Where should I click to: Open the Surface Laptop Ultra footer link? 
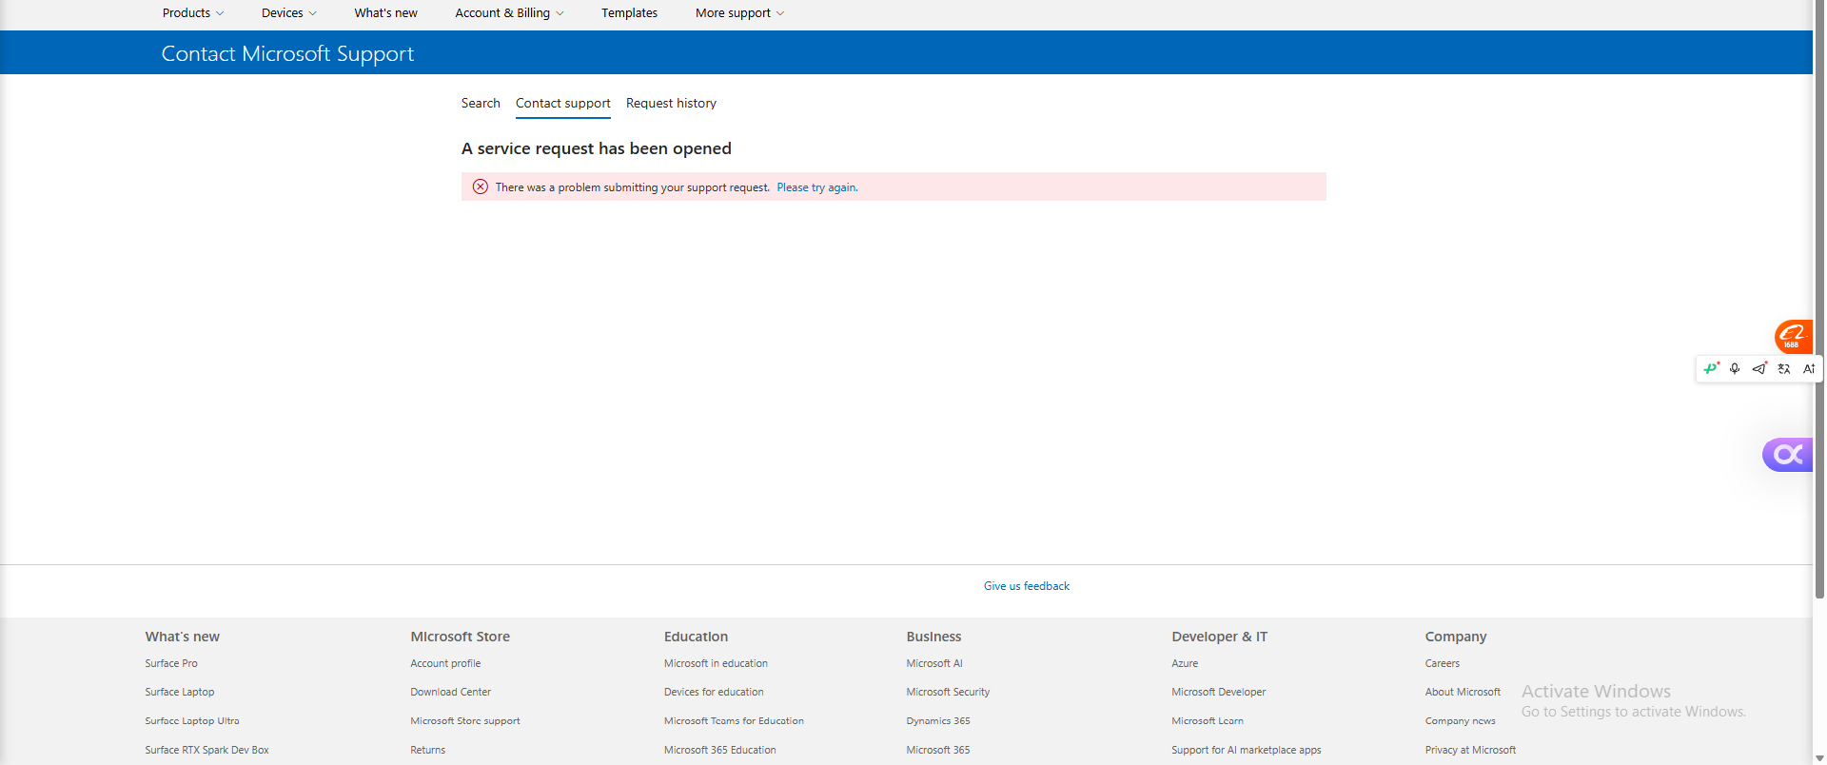(192, 720)
